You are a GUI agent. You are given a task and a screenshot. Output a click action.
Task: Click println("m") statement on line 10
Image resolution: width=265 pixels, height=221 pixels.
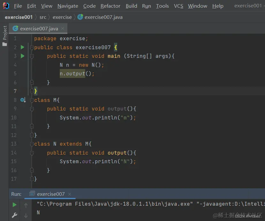[98, 118]
